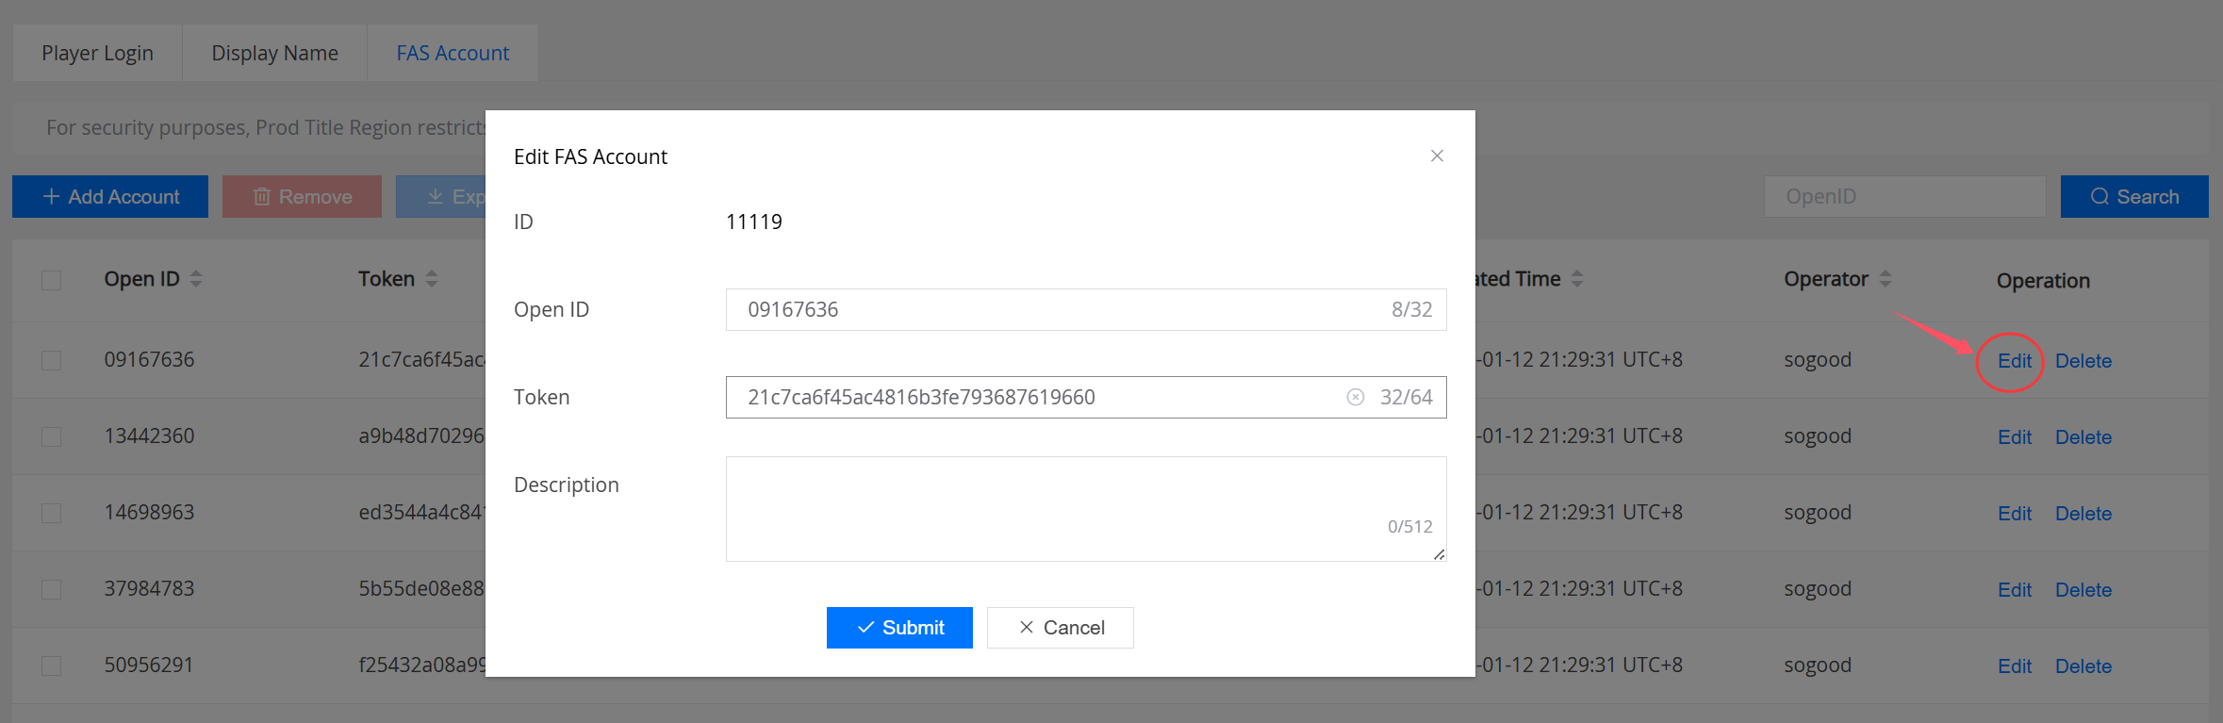Tick the checkbox for row 37984783
The image size is (2223, 723).
(x=52, y=589)
